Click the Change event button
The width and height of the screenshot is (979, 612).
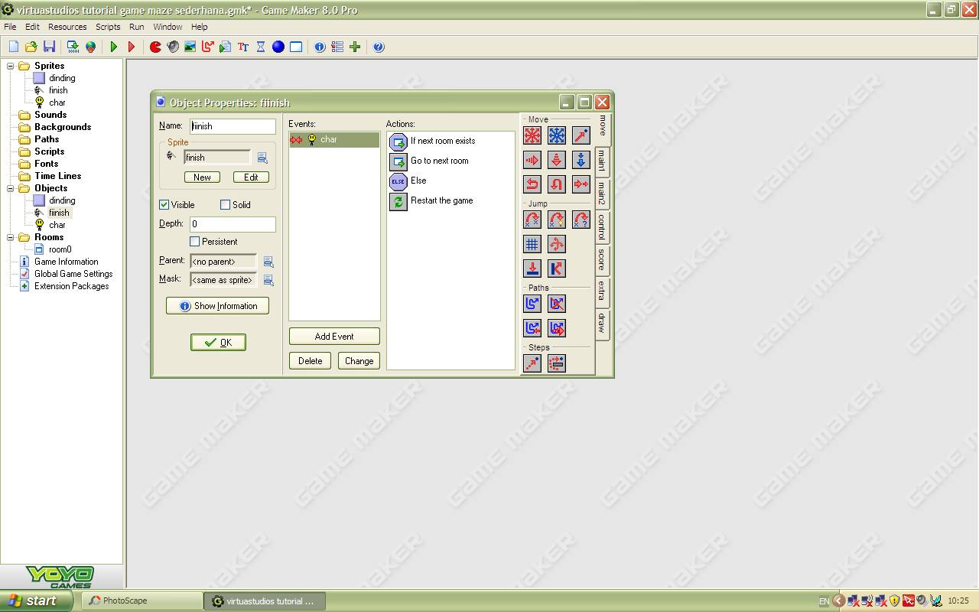pyautogui.click(x=359, y=361)
